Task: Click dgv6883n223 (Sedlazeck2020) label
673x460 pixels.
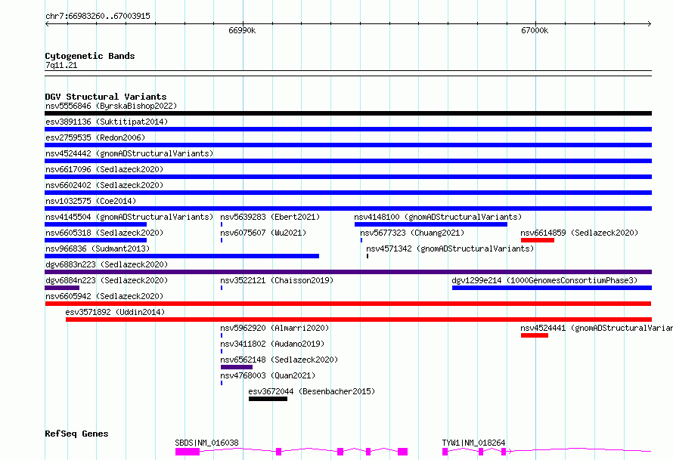Action: pyautogui.click(x=107, y=264)
